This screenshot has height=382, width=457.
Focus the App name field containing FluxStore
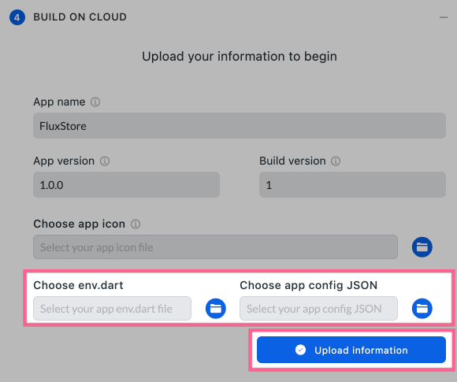coord(240,126)
